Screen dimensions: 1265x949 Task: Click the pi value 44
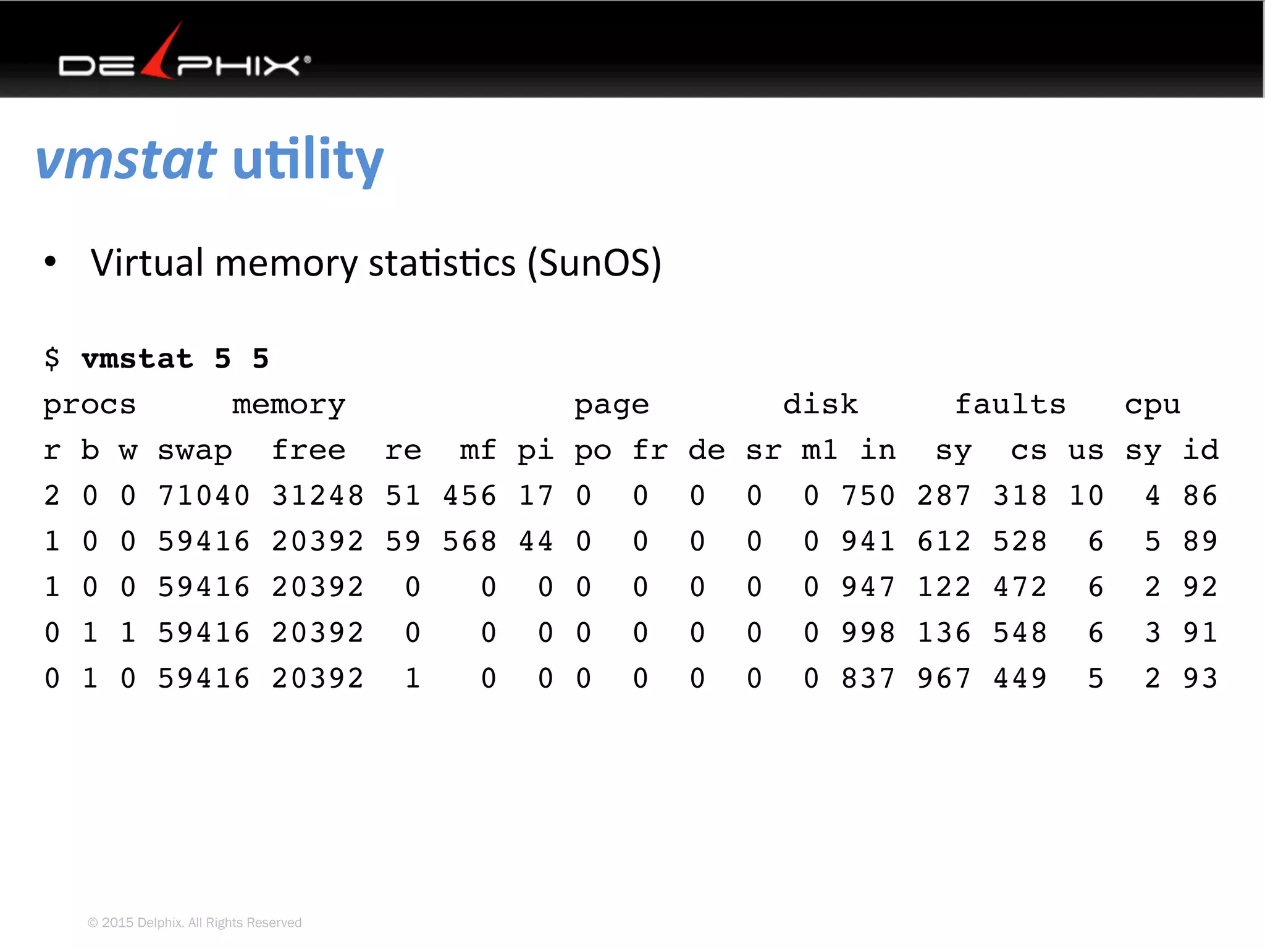[x=536, y=541]
